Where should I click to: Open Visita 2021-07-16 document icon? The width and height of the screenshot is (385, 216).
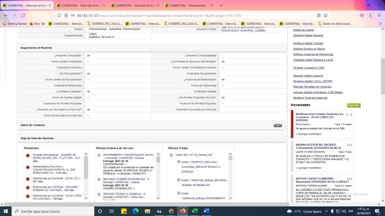pyautogui.click(x=171, y=155)
